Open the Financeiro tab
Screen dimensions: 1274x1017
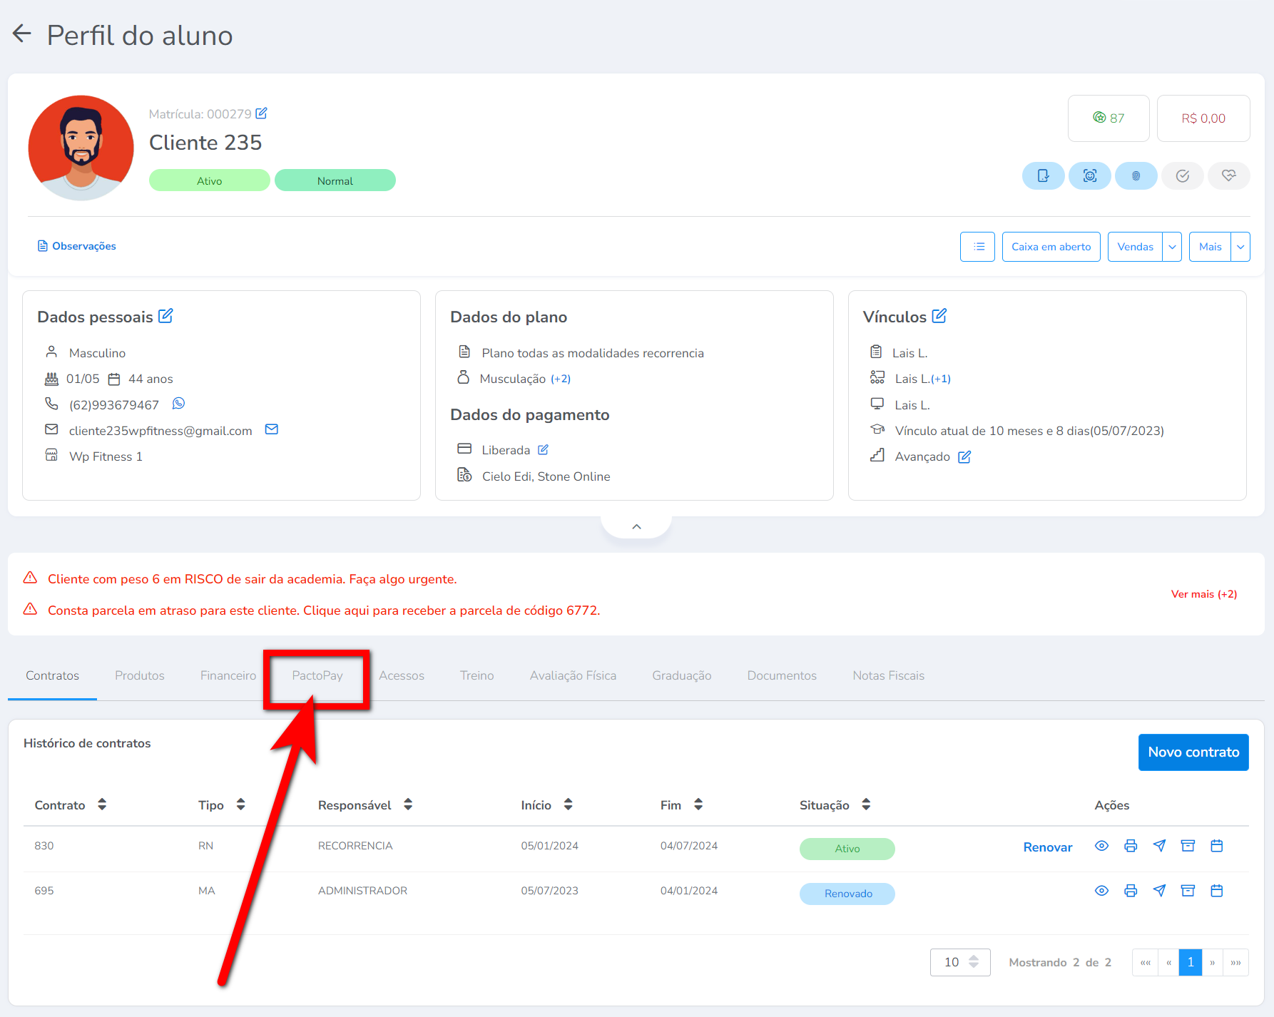(228, 675)
